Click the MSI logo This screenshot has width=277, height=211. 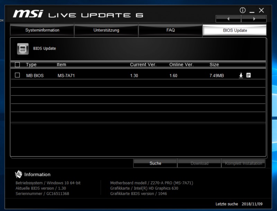point(28,14)
